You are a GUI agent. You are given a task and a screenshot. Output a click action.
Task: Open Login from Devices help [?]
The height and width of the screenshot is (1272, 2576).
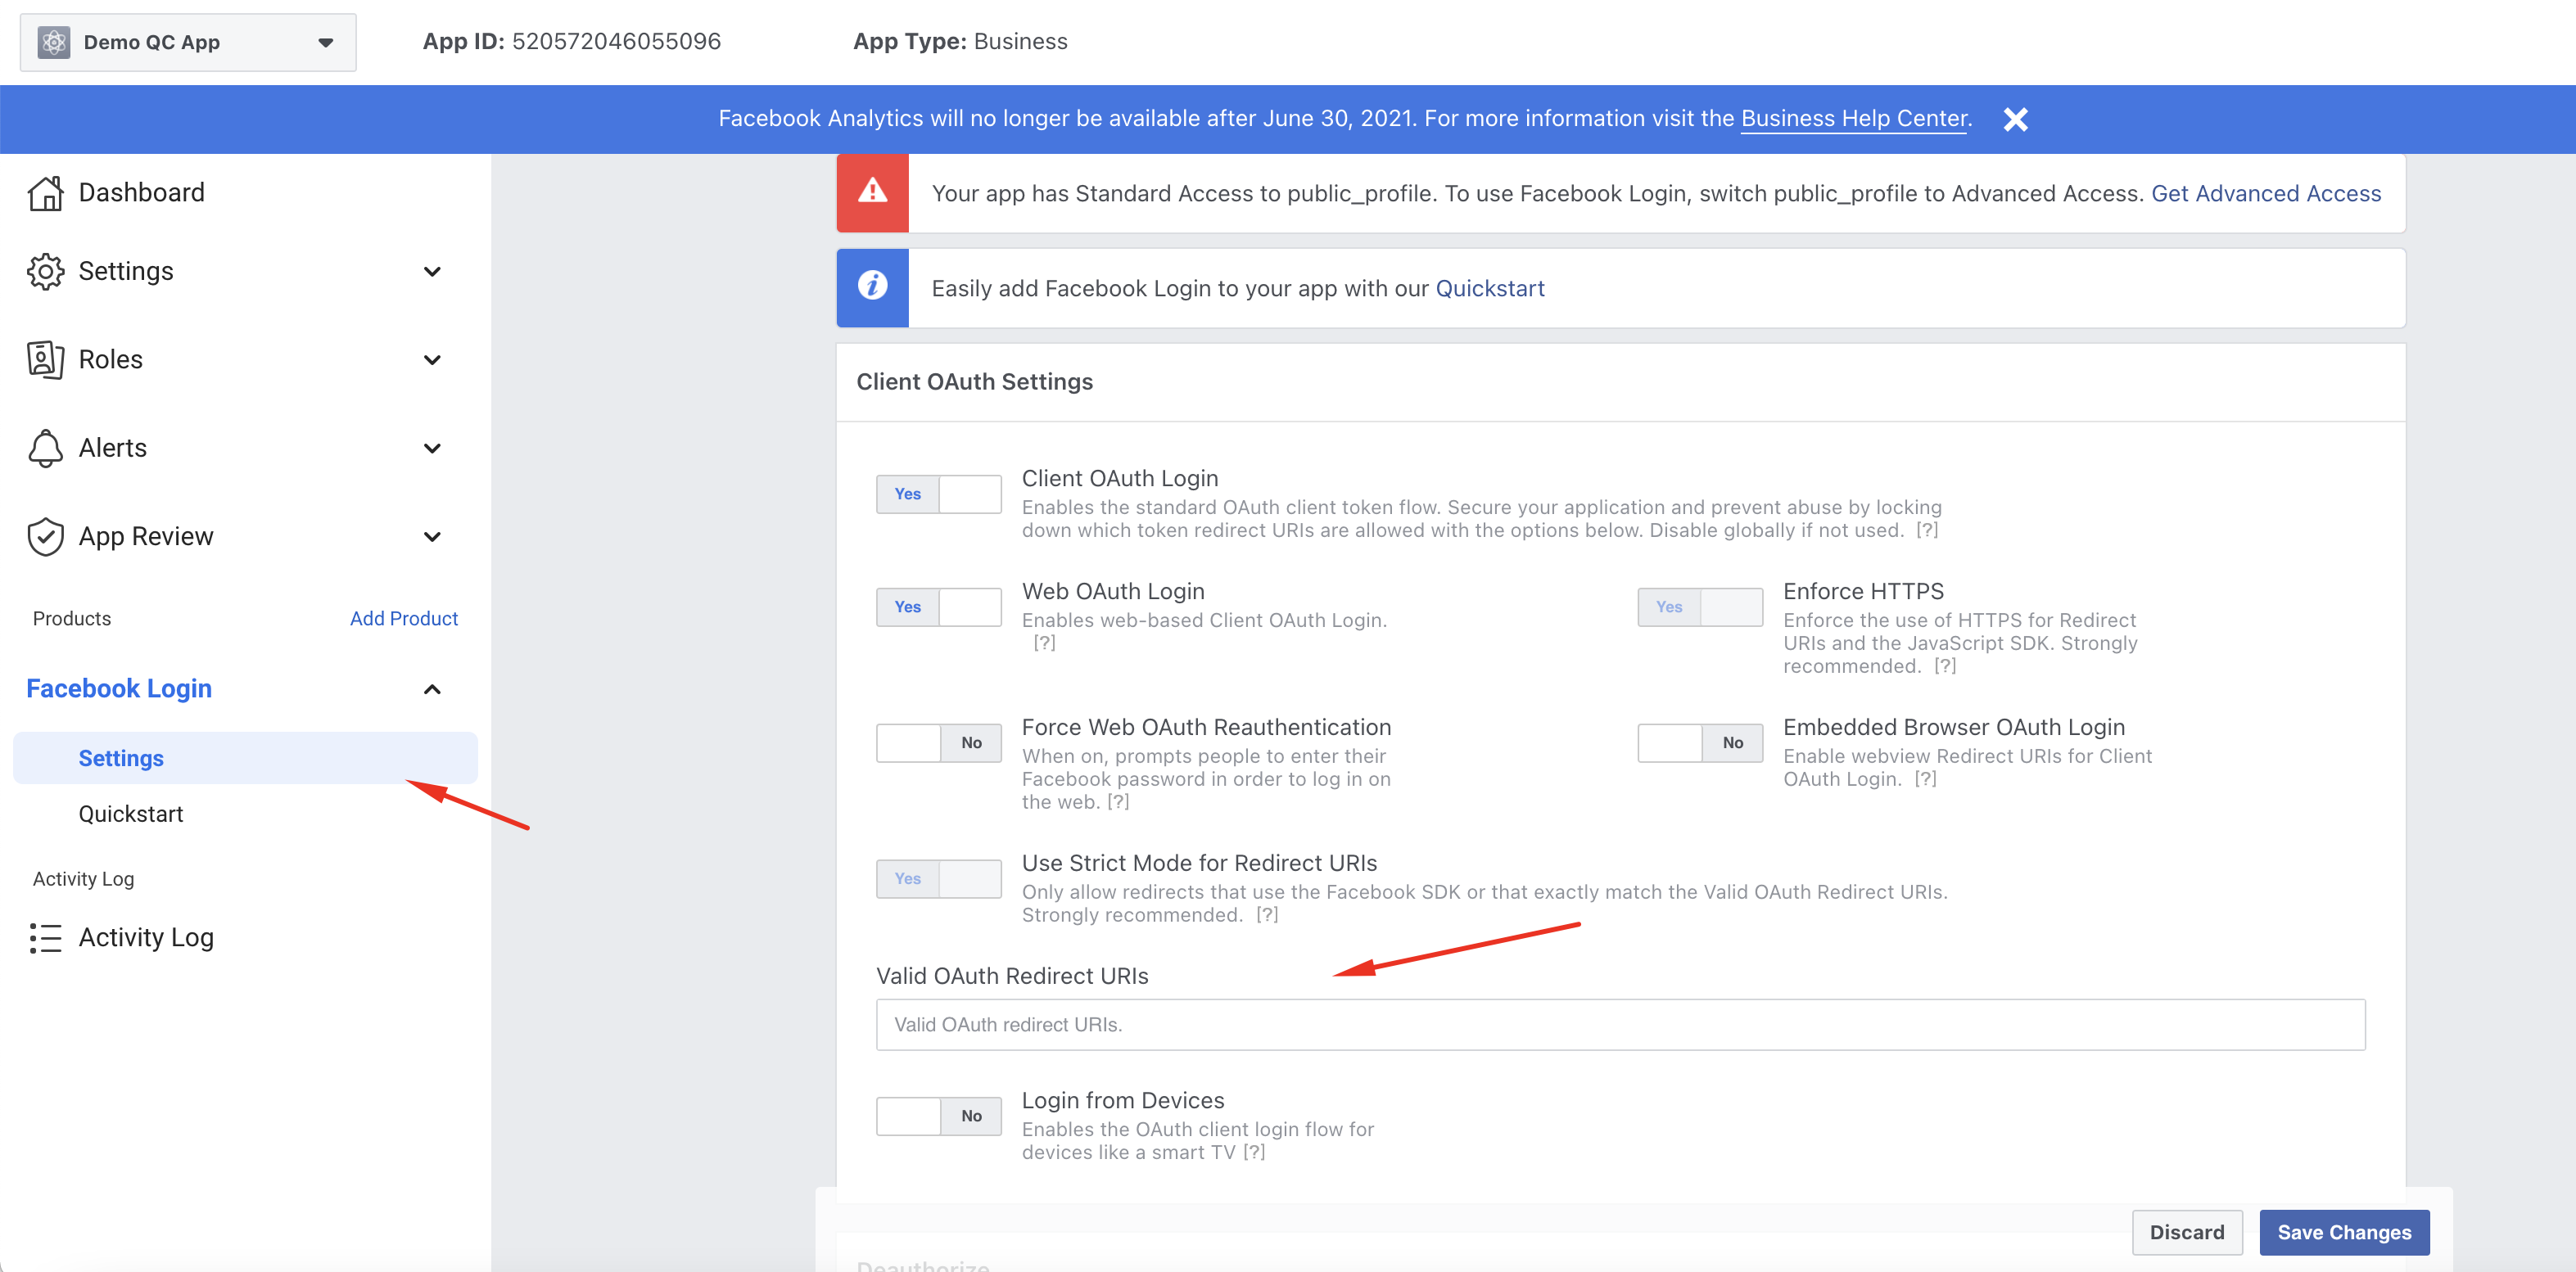pyautogui.click(x=1254, y=1153)
